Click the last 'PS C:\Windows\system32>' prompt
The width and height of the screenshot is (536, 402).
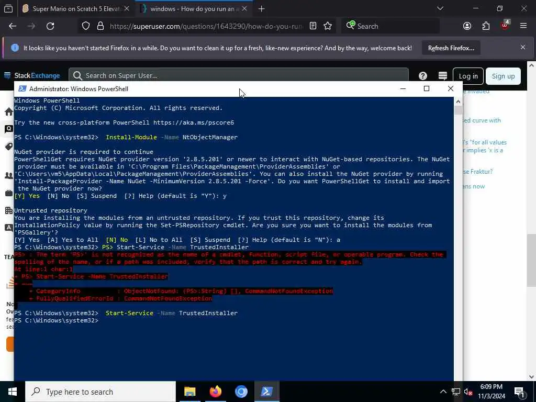click(56, 321)
